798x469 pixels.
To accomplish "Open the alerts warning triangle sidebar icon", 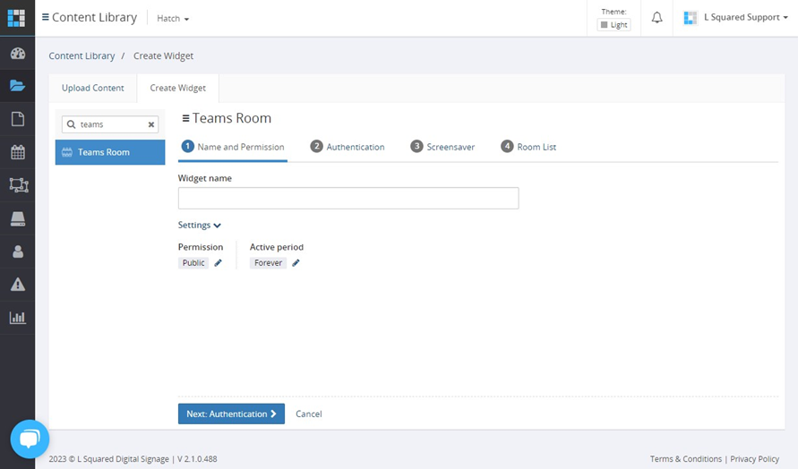I will (x=18, y=285).
